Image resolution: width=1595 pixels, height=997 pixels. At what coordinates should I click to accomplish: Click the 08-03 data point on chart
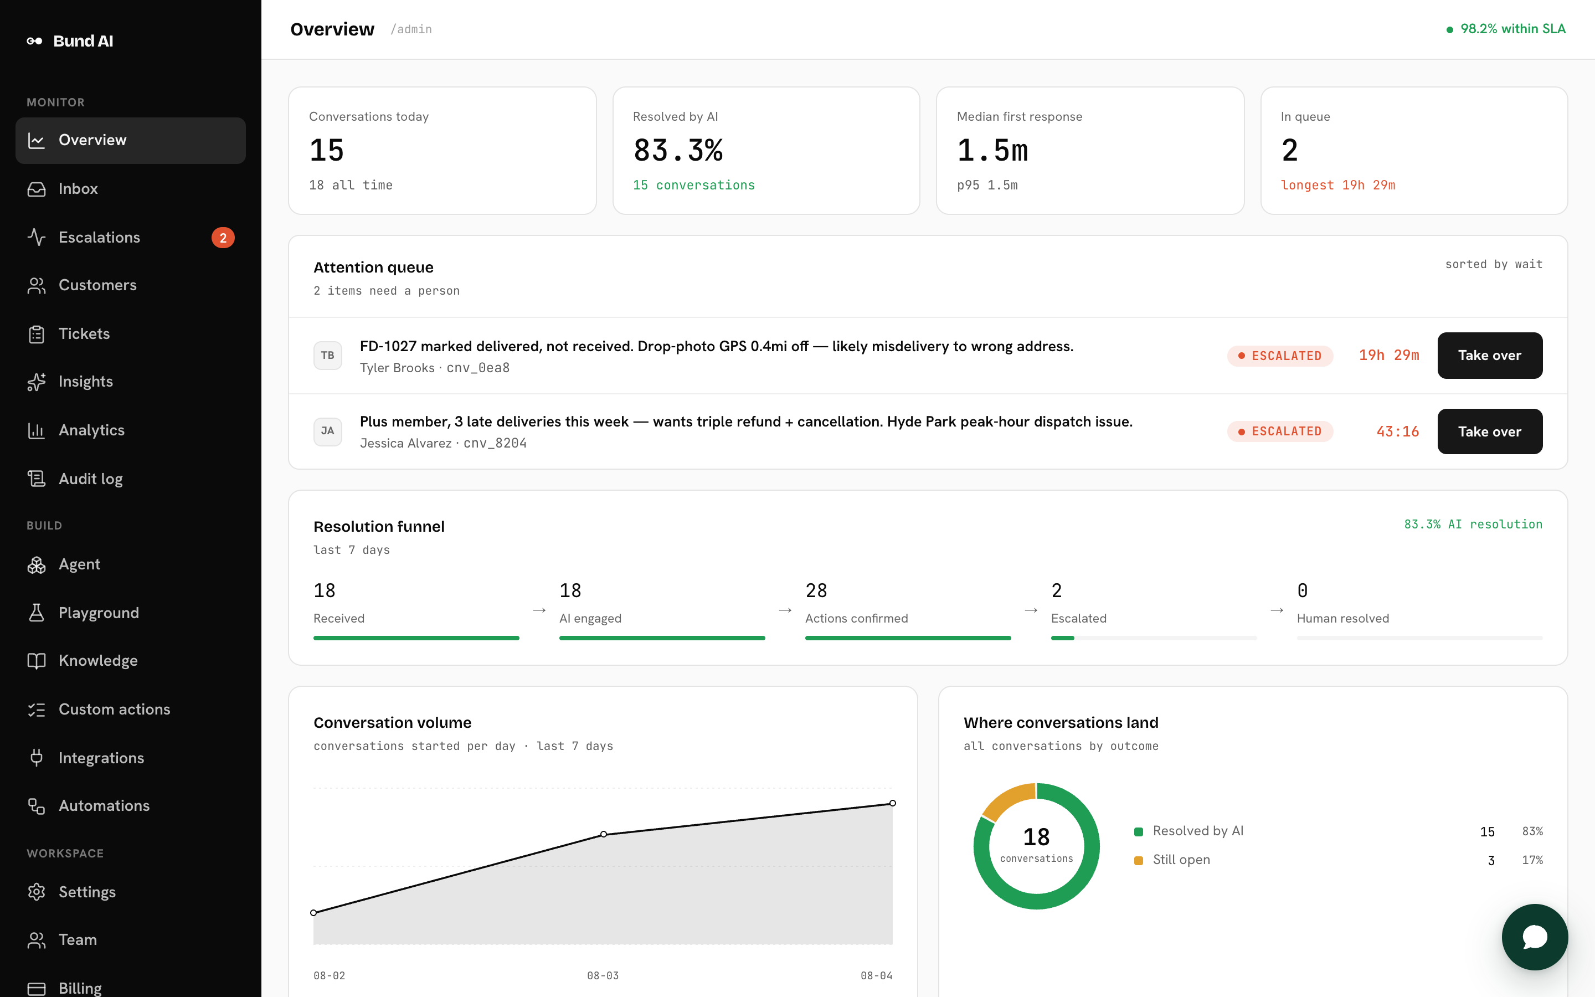(603, 834)
